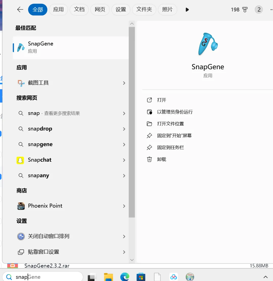
Task: Choose 打开文件位置
Action: click(170, 124)
